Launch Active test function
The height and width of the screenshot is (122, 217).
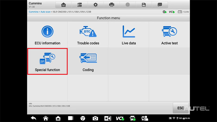170,34
